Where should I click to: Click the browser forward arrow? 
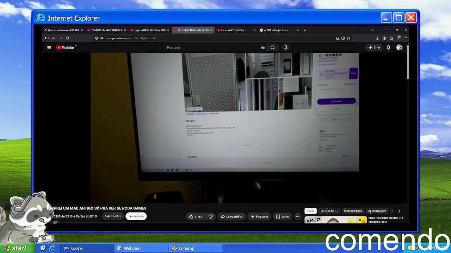(x=60, y=38)
